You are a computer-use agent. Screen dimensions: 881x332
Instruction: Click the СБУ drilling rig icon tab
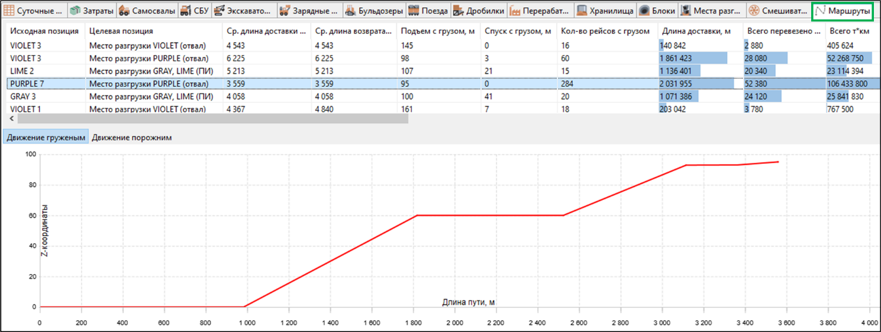[194, 11]
